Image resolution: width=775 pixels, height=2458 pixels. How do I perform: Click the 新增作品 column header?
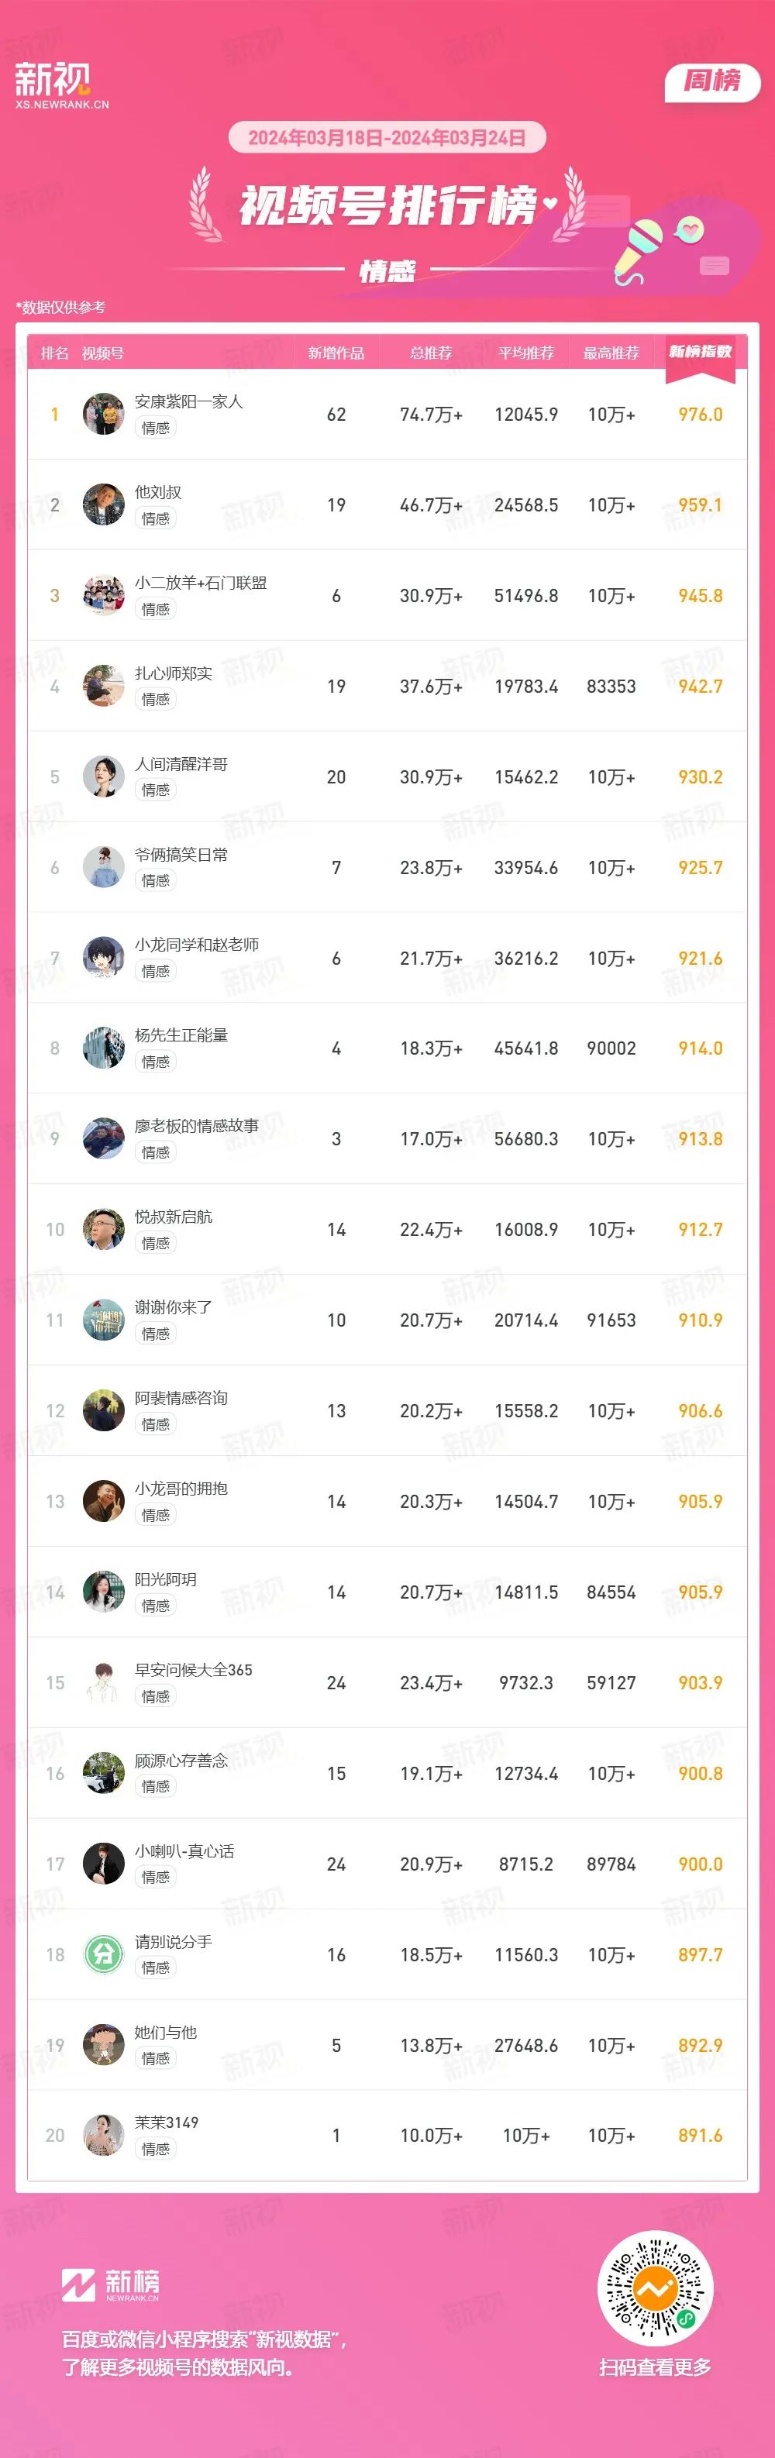click(336, 353)
